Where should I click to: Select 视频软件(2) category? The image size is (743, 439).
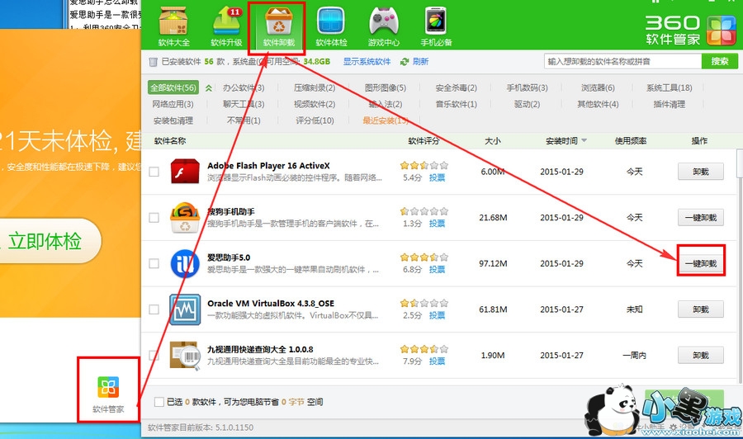315,104
